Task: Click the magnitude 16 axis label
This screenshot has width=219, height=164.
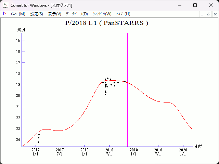Action: coord(18,52)
